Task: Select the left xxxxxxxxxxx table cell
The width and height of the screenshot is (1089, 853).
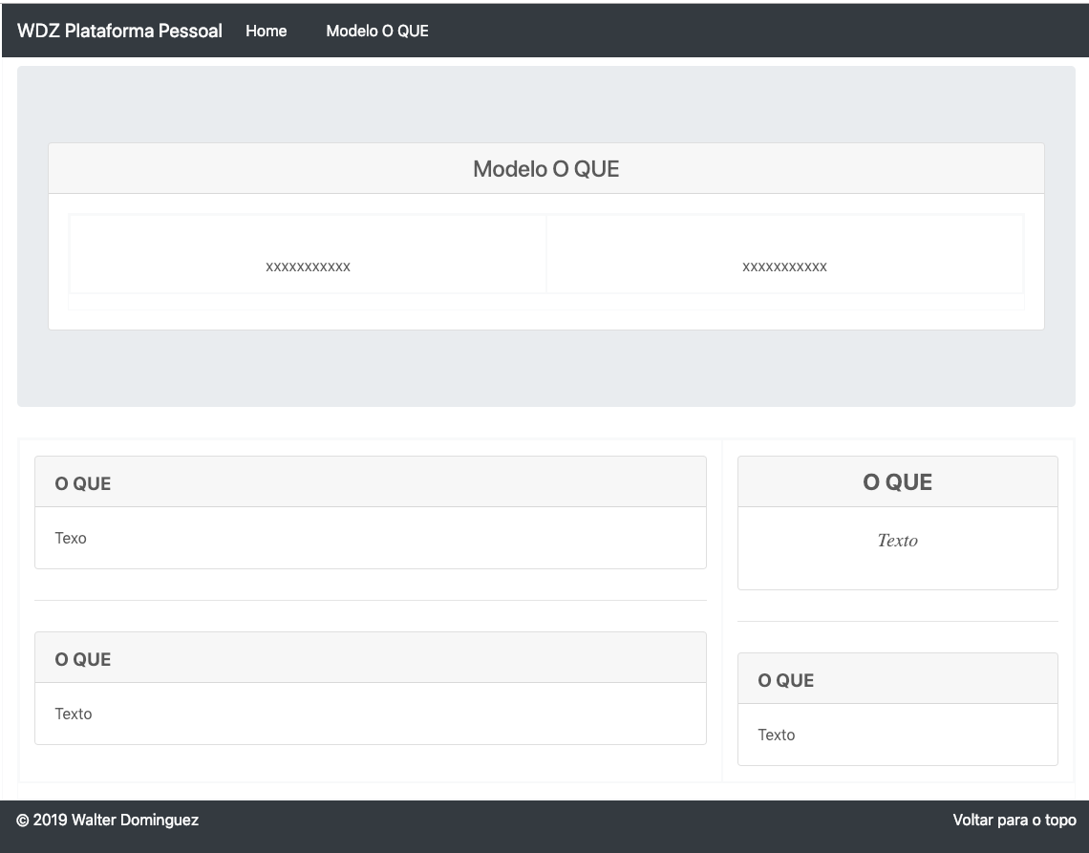Action: 308,267
